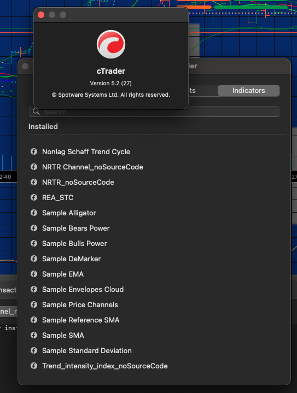Select NRTR Channel_noSourceCode text
297x393 pixels.
92,167
